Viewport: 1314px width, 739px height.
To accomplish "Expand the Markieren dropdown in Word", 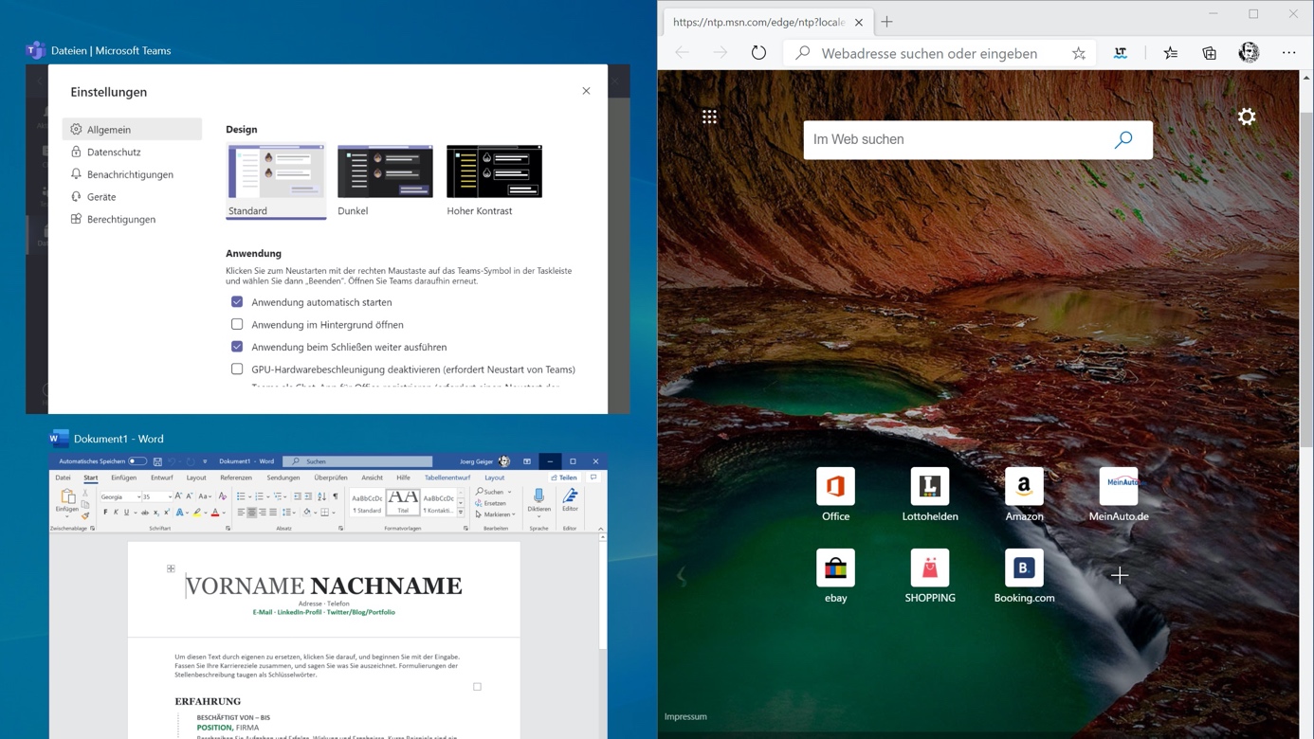I will click(514, 514).
